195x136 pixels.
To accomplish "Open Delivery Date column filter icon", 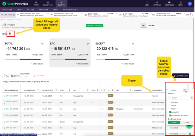I will pos(38,90).
